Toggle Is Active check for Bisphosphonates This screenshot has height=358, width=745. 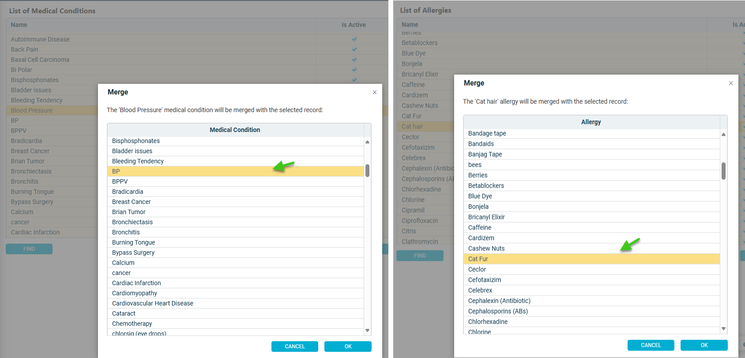click(354, 80)
